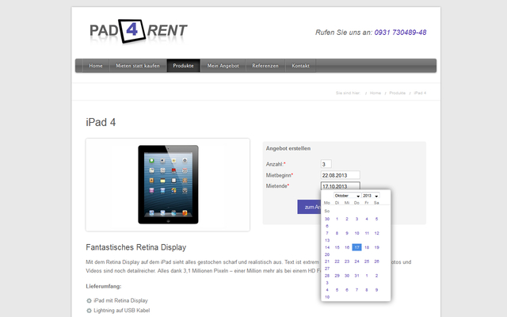Screen dimensions: 507x317
Task: Click the So weekday header in calendar
Action: [327, 211]
